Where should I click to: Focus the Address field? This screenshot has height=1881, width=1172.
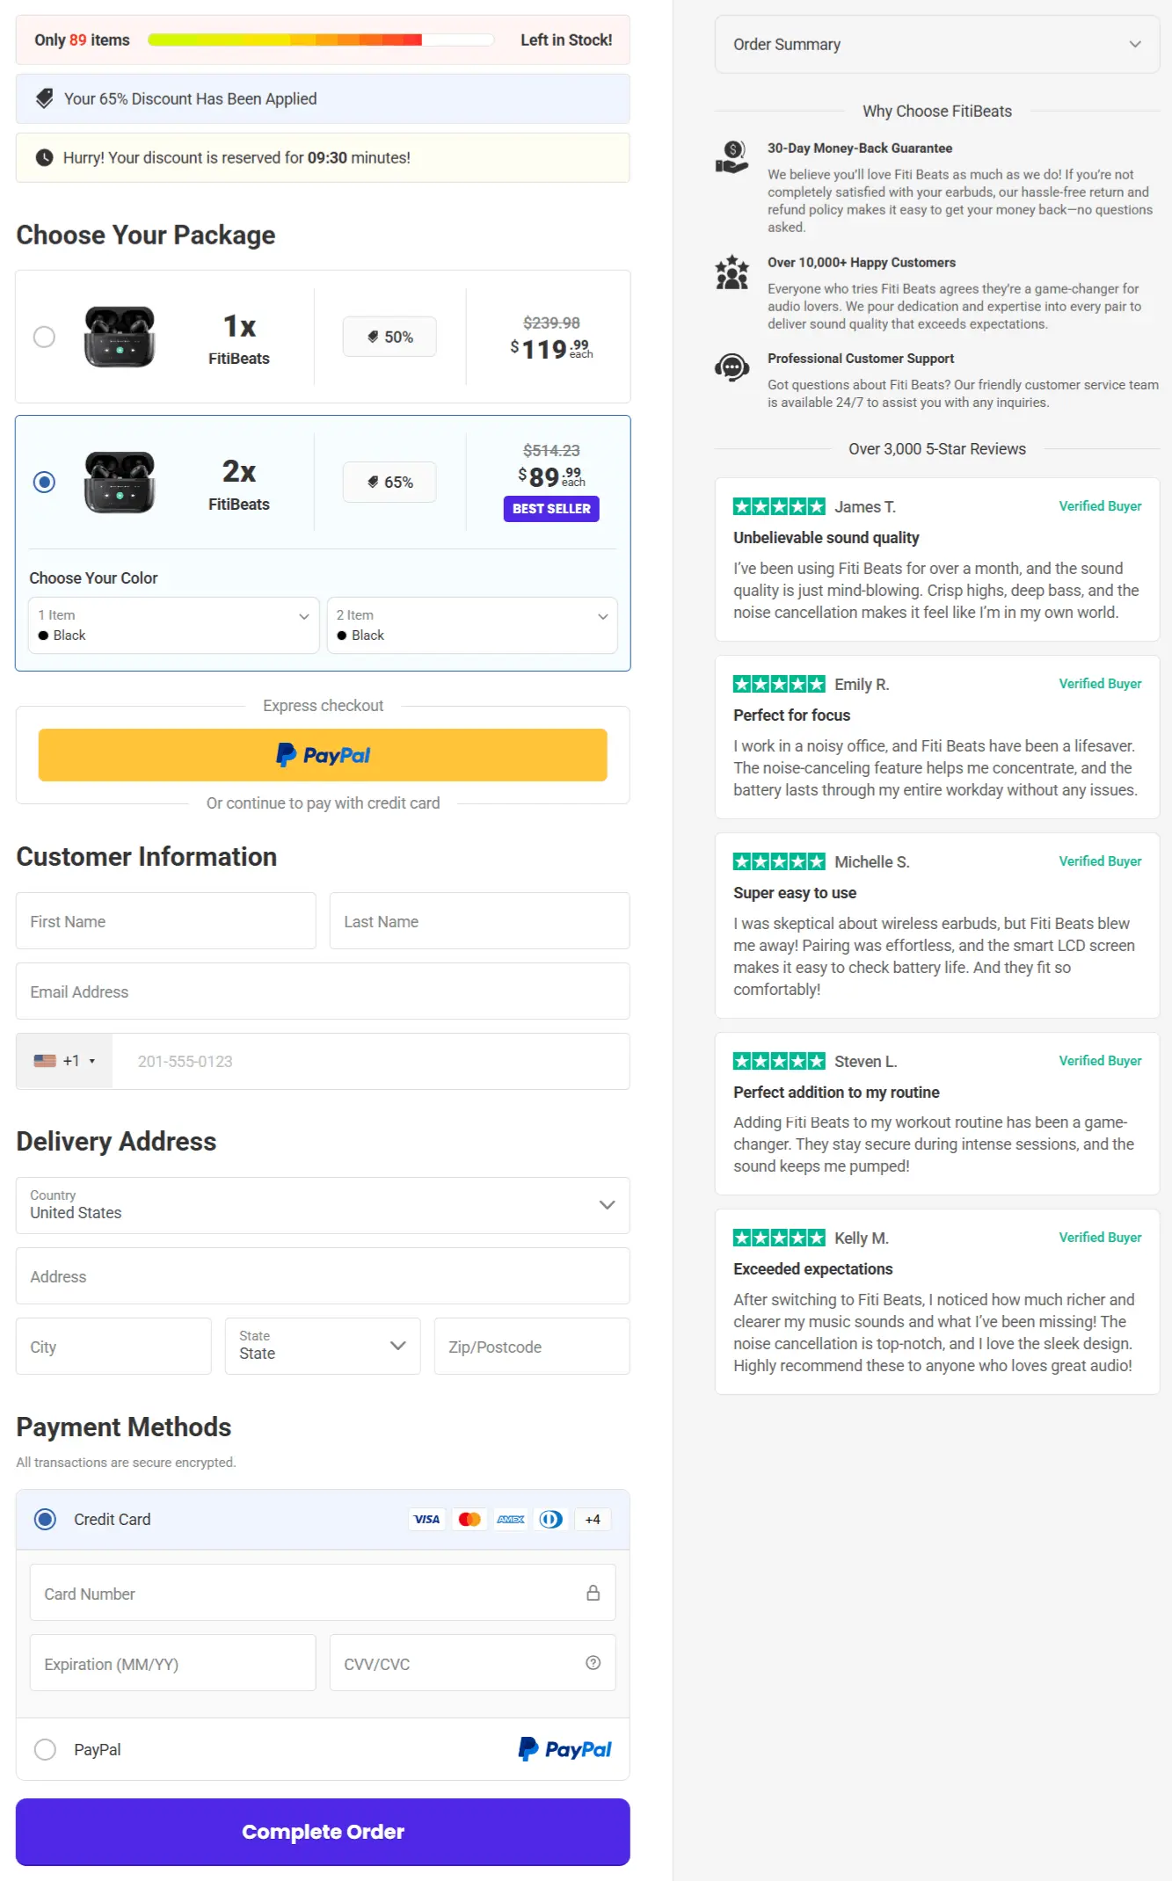323,1275
